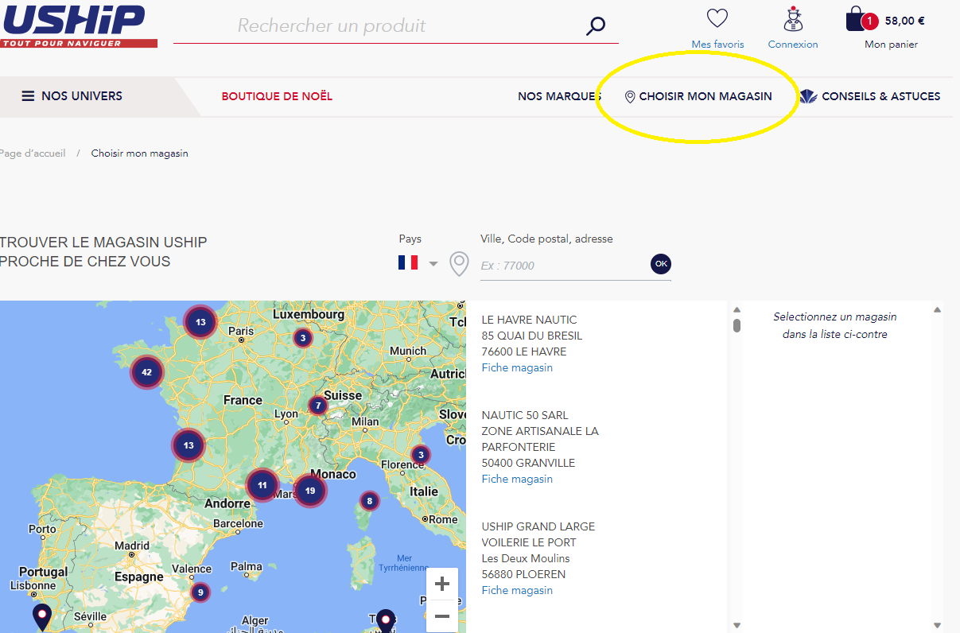Image resolution: width=960 pixels, height=633 pixels.
Task: Open Fiche magasin for Nautic 50 SARL
Action: 517,479
